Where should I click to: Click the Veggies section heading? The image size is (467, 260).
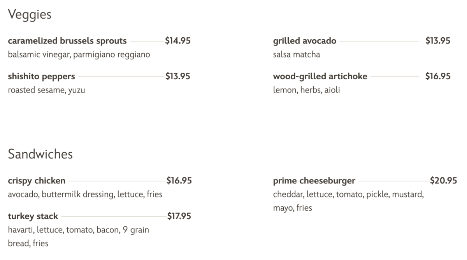pos(30,15)
